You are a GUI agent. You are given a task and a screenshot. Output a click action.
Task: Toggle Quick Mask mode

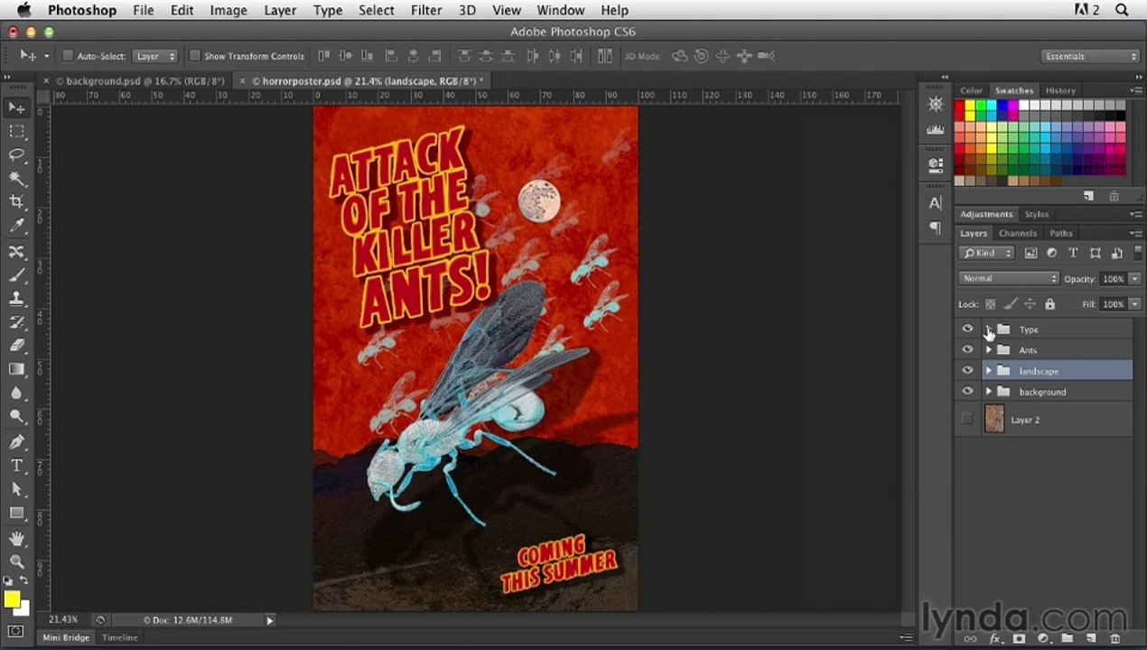click(16, 631)
